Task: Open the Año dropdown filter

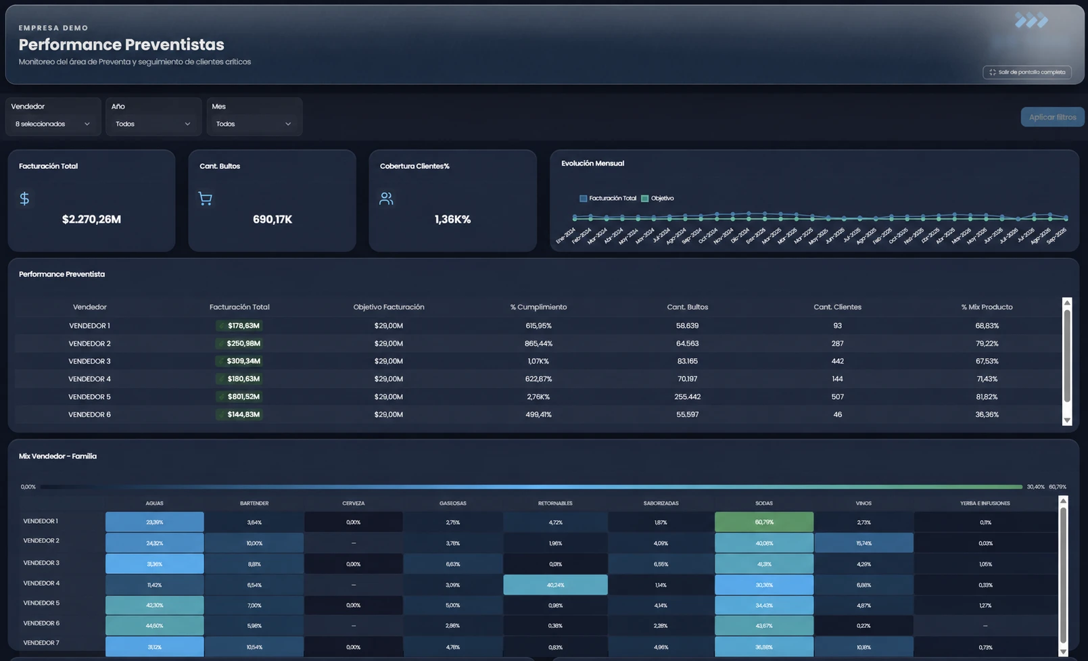Action: [x=153, y=124]
